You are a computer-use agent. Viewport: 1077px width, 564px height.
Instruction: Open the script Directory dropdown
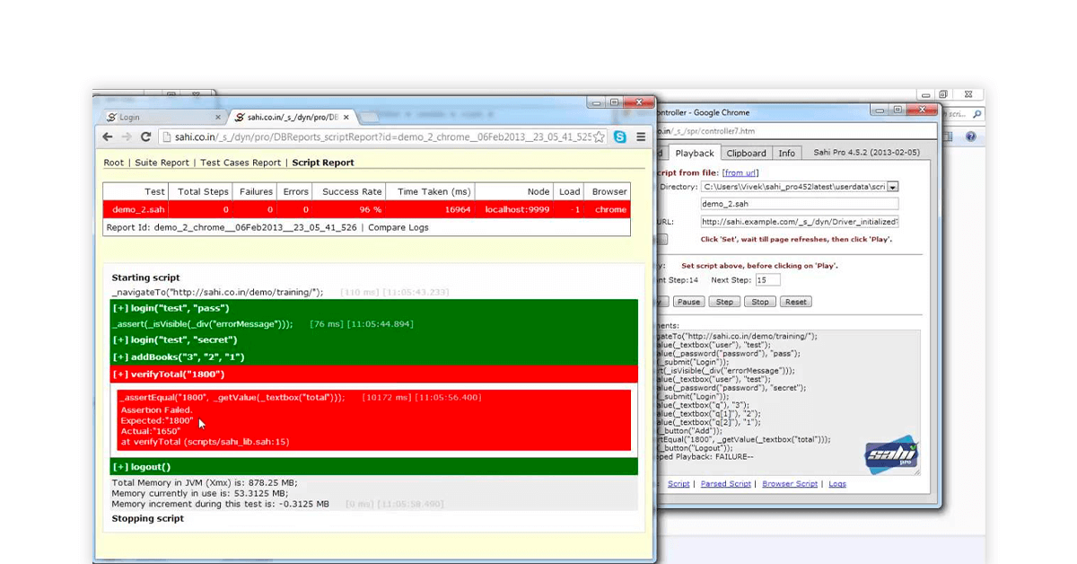pos(892,187)
